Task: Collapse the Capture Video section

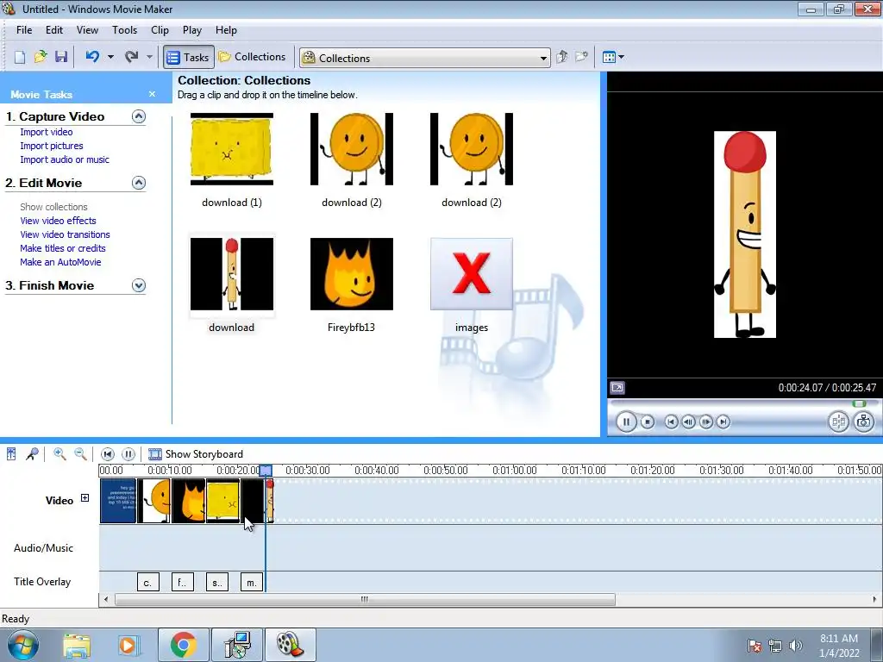Action: [x=139, y=116]
